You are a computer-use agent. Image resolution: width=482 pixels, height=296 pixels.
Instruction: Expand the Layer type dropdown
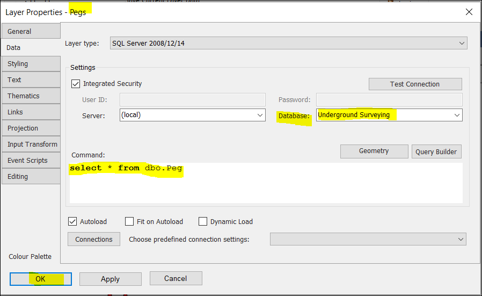462,44
